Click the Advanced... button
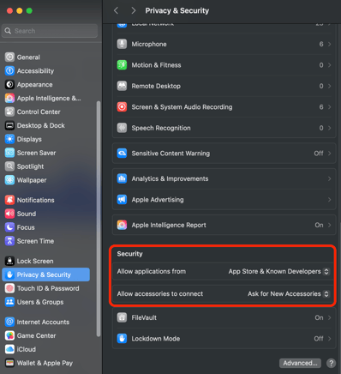 (x=300, y=363)
